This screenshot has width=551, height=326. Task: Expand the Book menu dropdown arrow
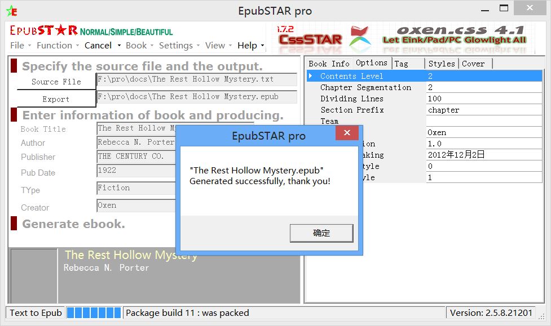point(152,46)
